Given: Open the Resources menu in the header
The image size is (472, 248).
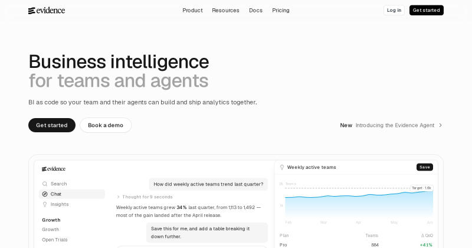Looking at the screenshot, I should (225, 10).
